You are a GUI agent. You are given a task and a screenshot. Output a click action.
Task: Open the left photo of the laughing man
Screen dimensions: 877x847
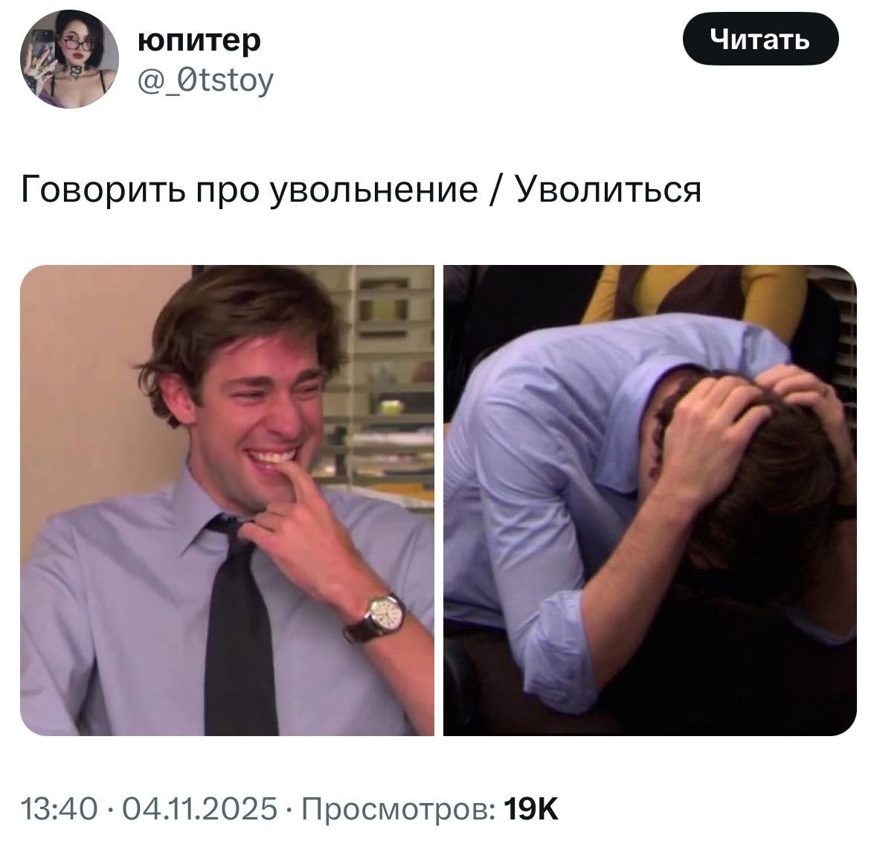[227, 500]
